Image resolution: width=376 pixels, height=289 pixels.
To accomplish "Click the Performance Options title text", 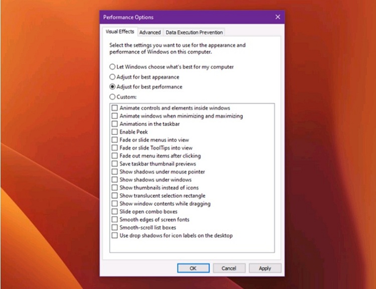I will point(128,17).
